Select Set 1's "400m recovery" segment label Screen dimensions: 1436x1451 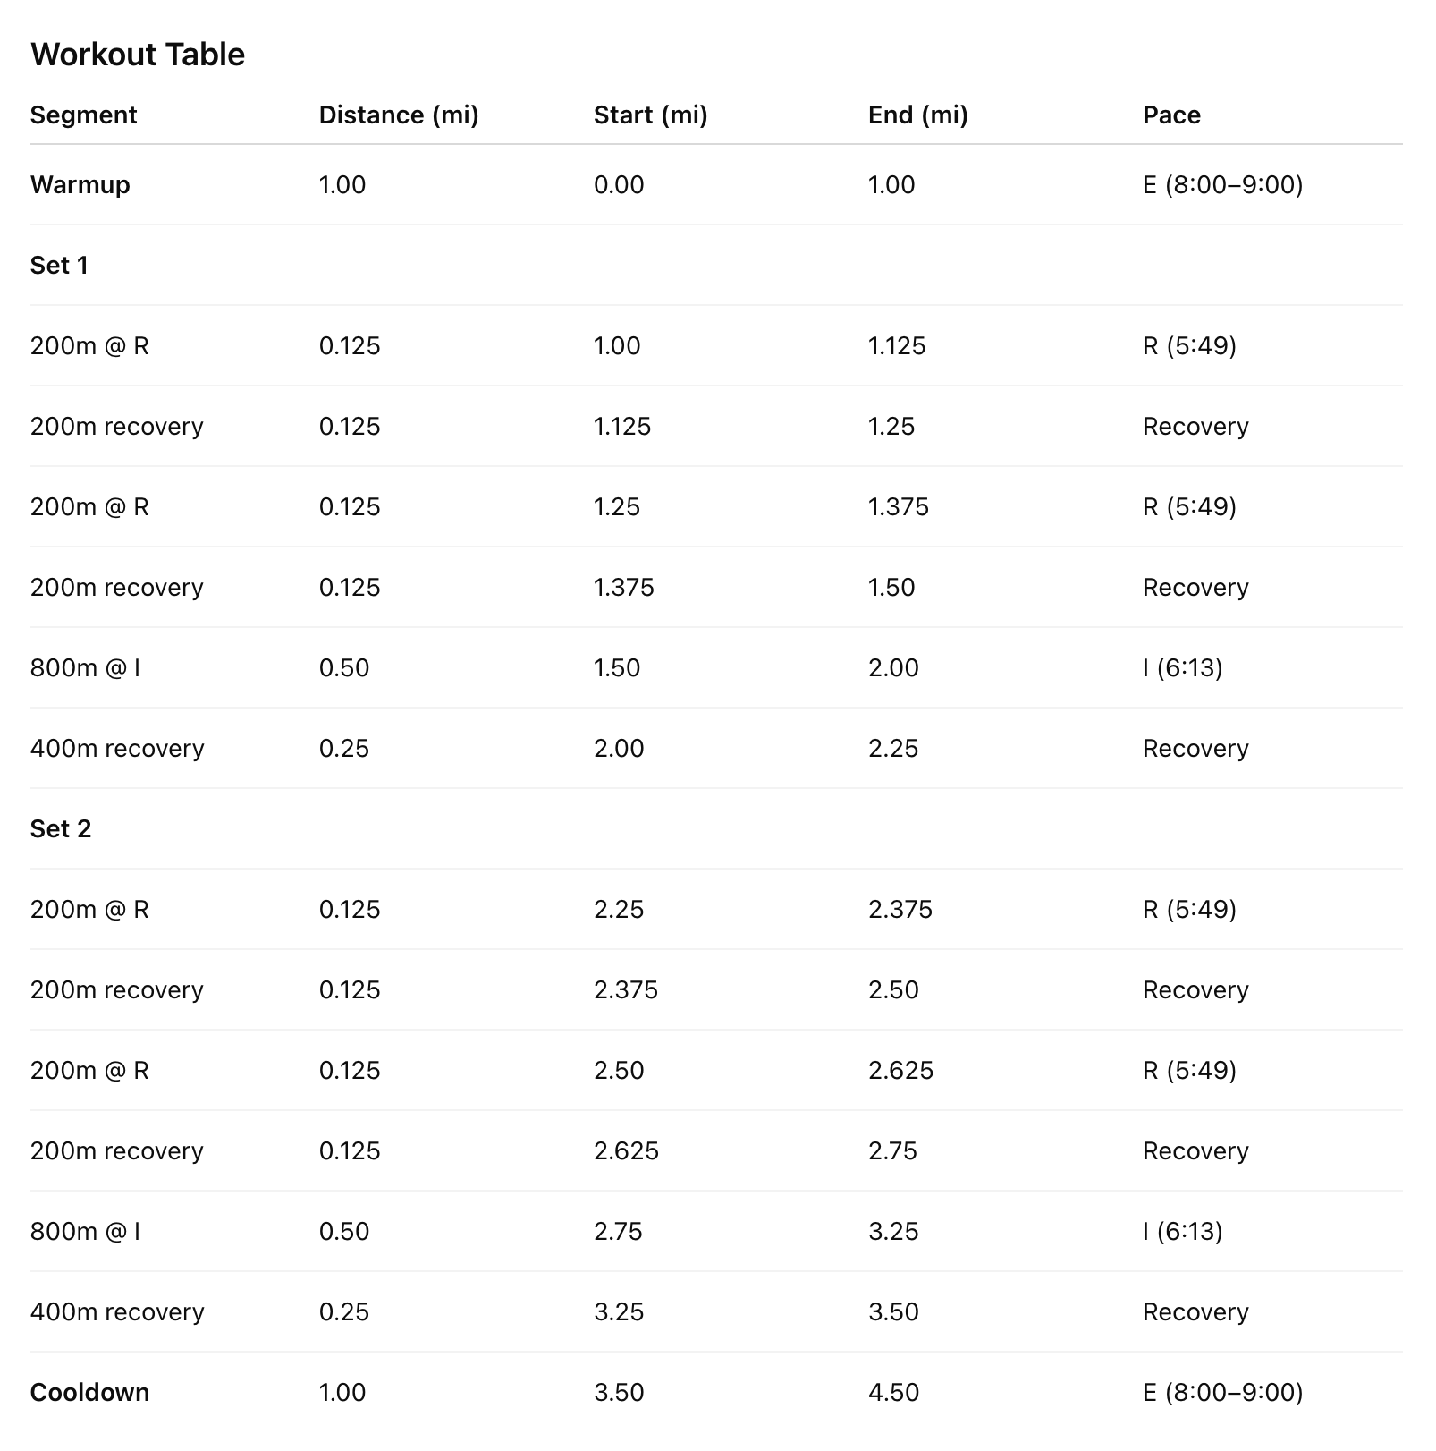click(117, 749)
